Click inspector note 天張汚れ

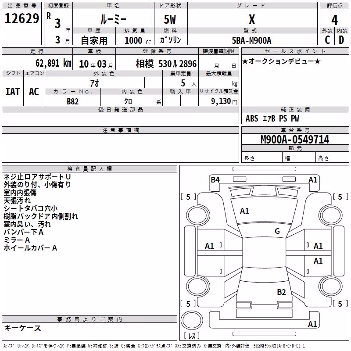pos(17,201)
